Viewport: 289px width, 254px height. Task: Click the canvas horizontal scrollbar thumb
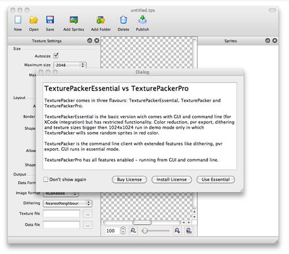(142, 223)
